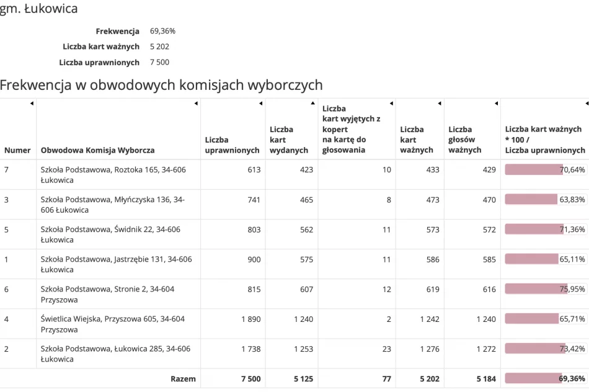Viewport: 589px width, 392px height.
Task: Click the Frekwencja value 69,36%
Action: click(x=161, y=30)
